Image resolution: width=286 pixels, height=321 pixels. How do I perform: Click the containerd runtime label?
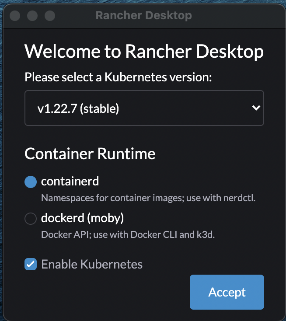pyautogui.click(x=70, y=181)
